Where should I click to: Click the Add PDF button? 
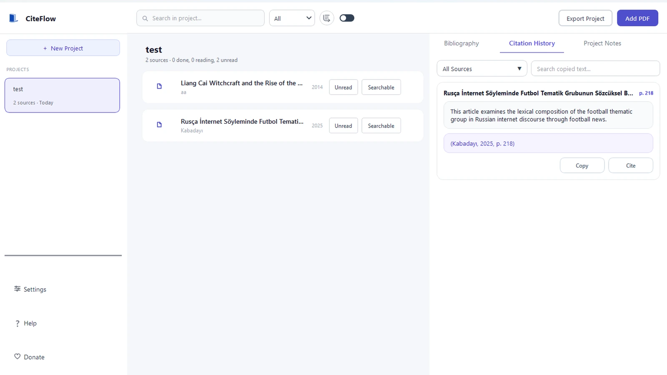click(637, 18)
